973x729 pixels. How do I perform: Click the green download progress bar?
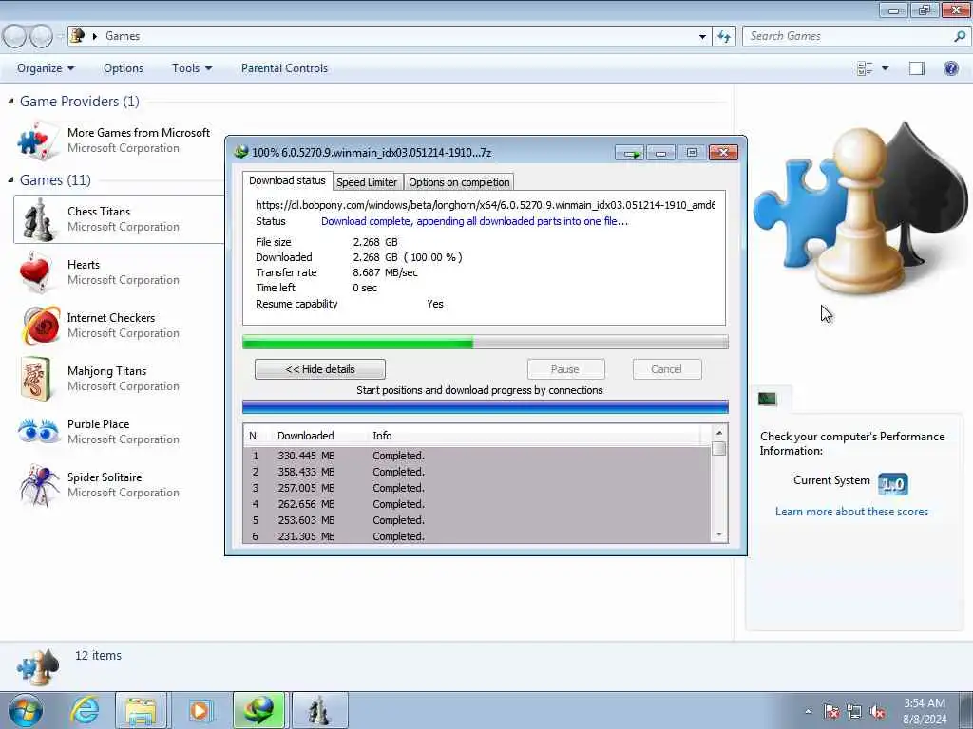pyautogui.click(x=486, y=342)
